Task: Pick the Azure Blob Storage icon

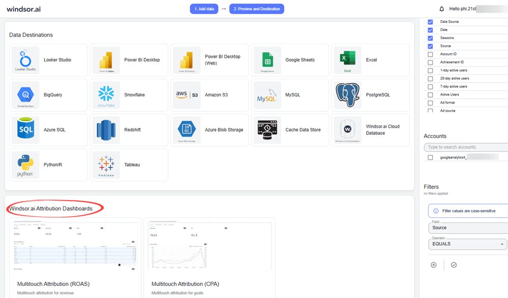Action: (186, 130)
